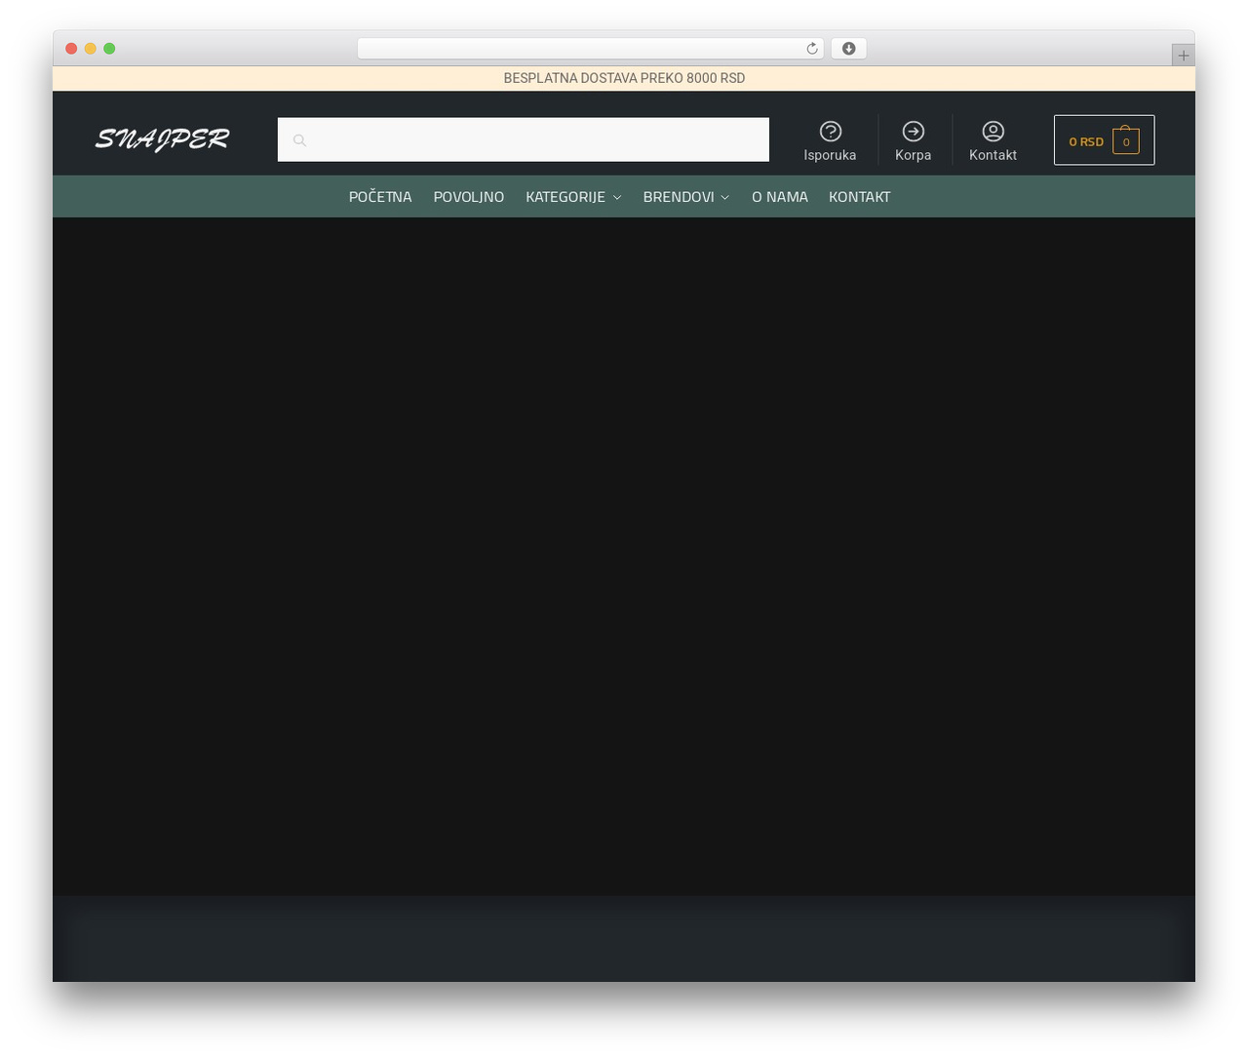Image resolution: width=1248 pixels, height=1057 pixels.
Task: Click the BESPLATNA DOSTAVA PREKO 8000 RSD banner
Action: pos(624,78)
